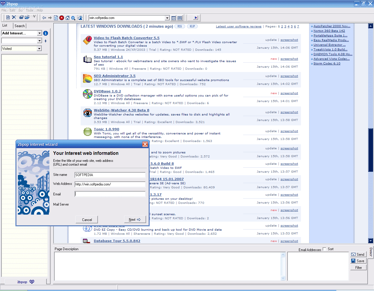Click the Email input field in wizard
Image resolution: width=374 pixels, height=291 pixels.
click(x=110, y=194)
